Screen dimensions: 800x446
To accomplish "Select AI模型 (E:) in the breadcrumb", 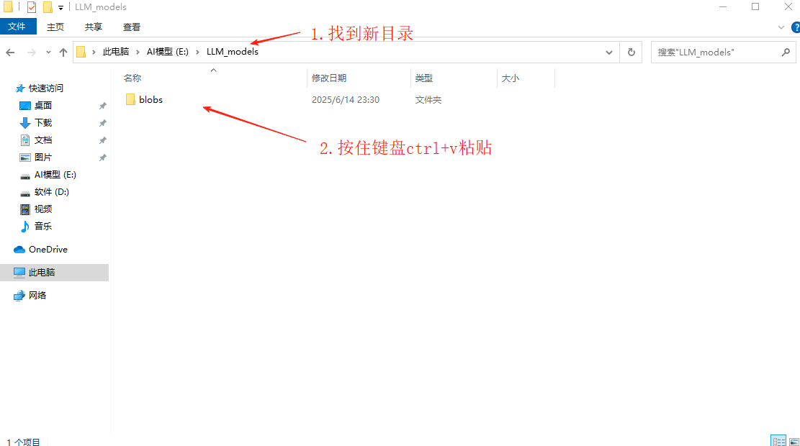I will pos(167,52).
